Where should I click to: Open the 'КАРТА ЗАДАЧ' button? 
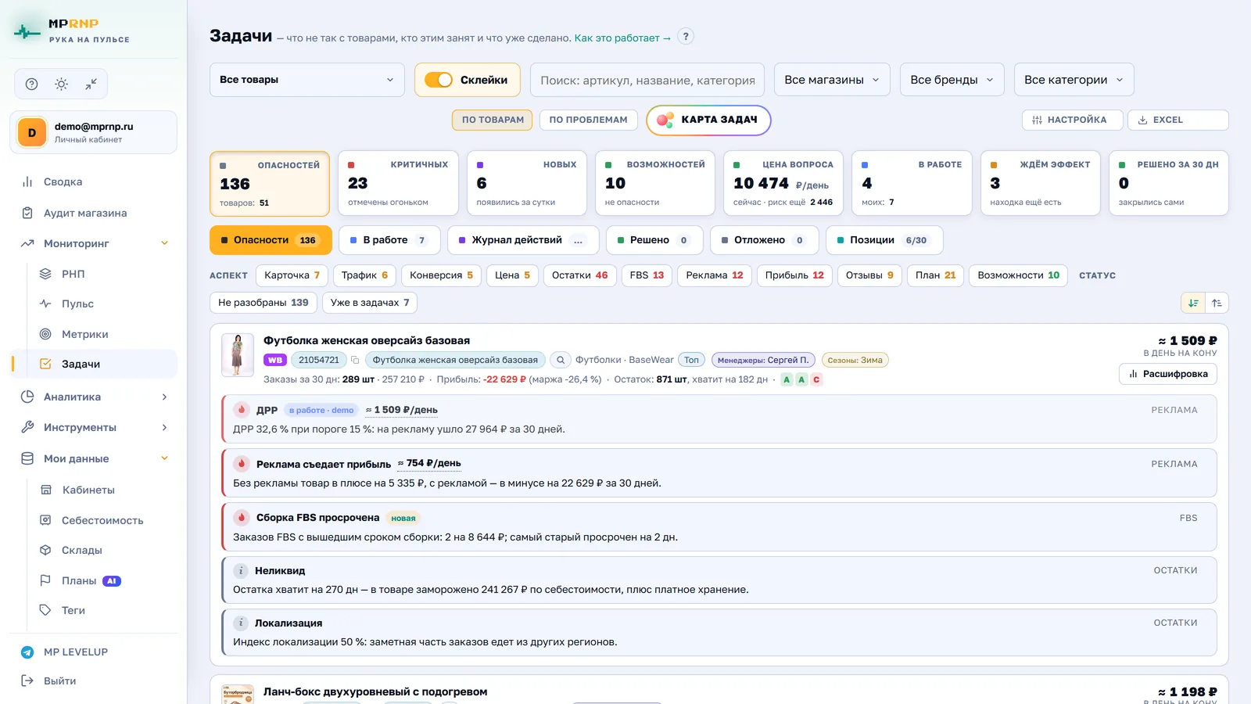click(x=708, y=120)
